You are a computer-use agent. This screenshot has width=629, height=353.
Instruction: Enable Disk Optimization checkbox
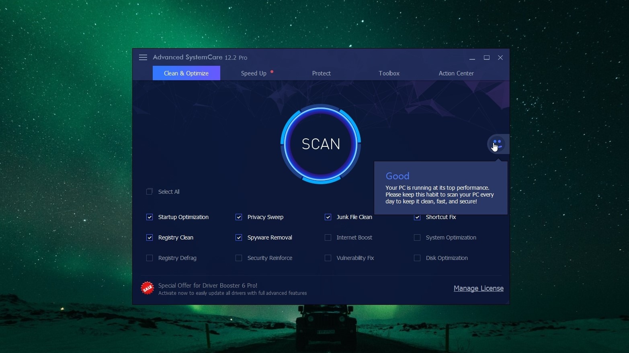tap(417, 258)
